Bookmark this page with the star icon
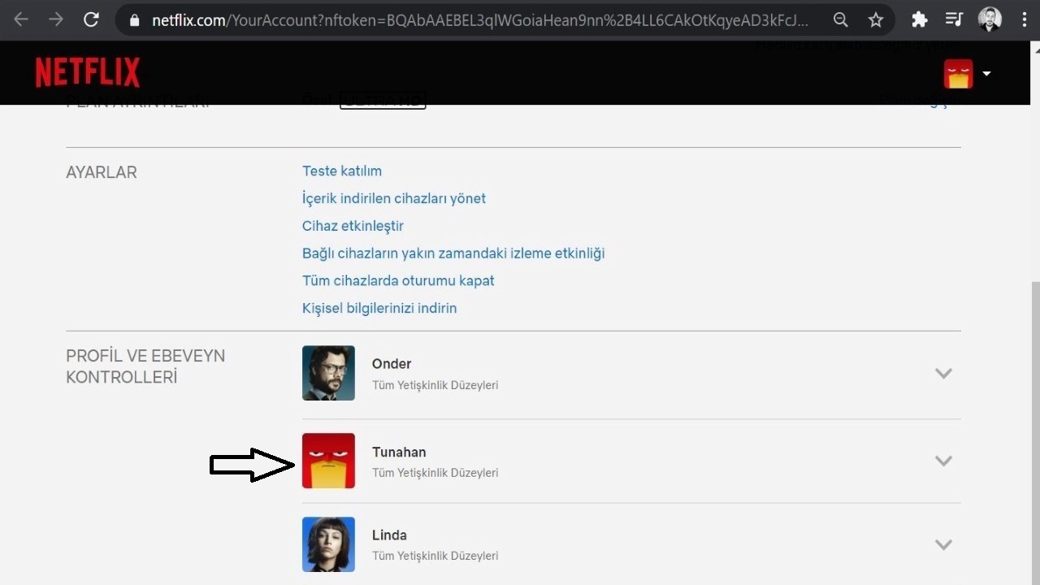The image size is (1040, 585). 875,19
